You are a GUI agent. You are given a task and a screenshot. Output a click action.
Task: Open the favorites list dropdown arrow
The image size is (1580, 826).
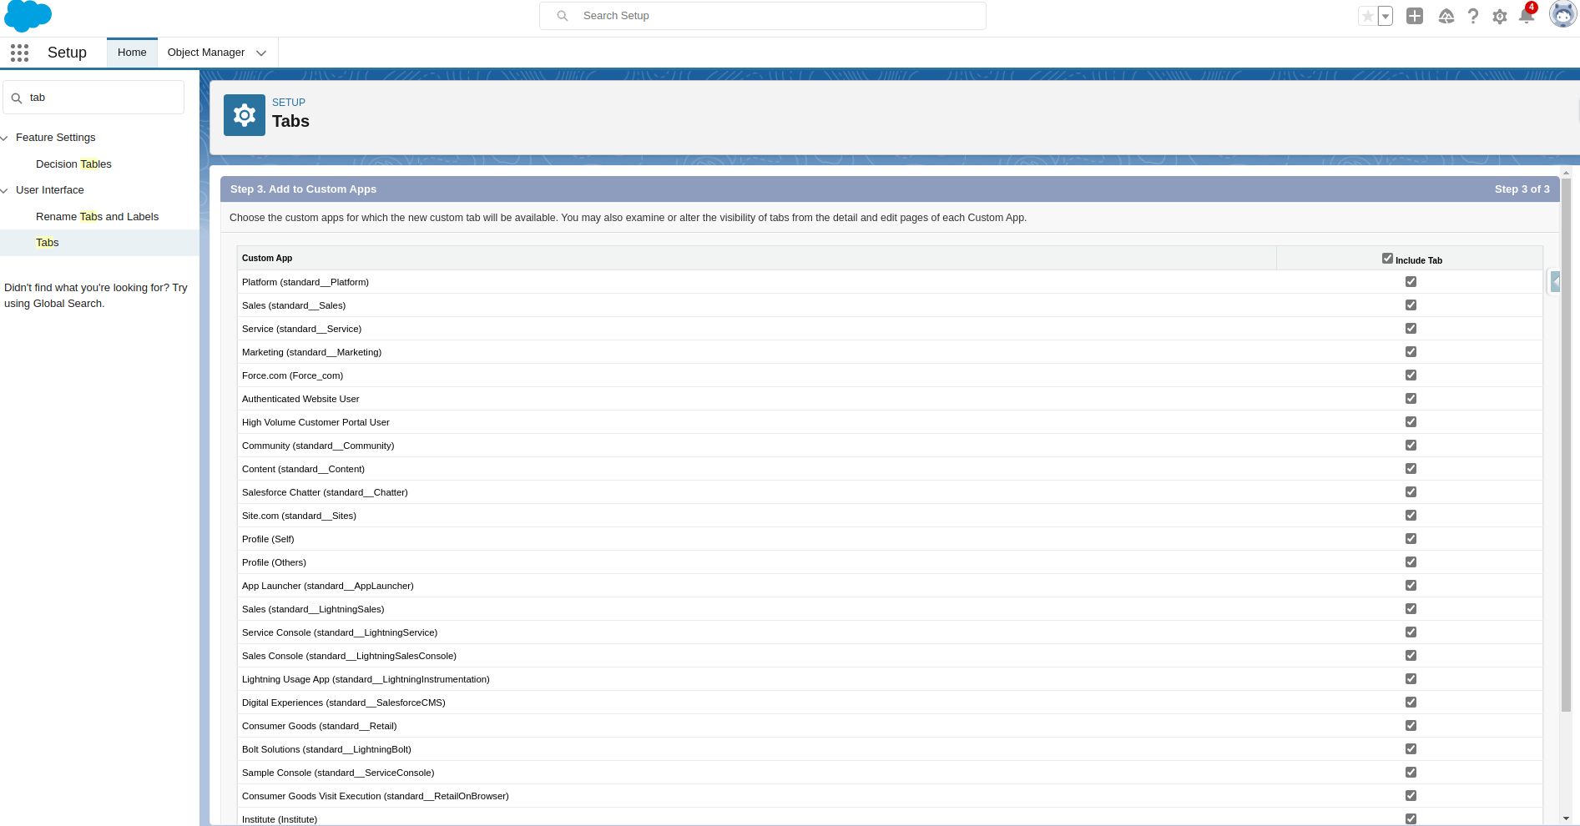1386,16
